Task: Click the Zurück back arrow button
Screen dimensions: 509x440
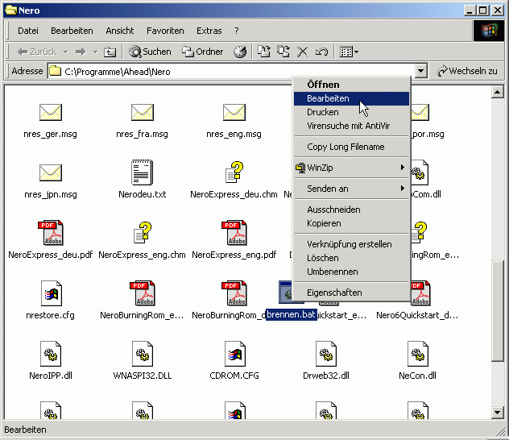Action: 36,52
